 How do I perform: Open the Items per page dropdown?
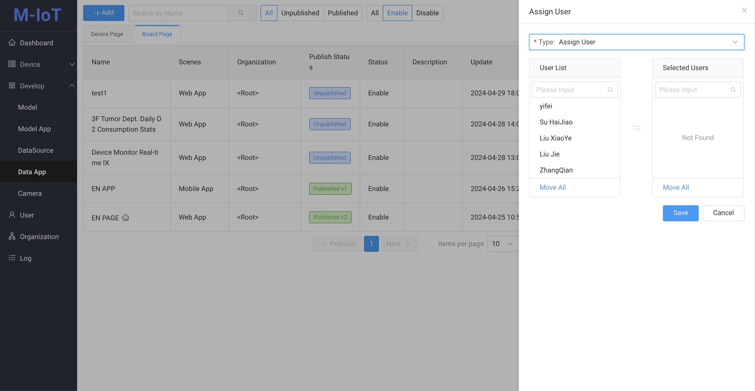tap(503, 244)
